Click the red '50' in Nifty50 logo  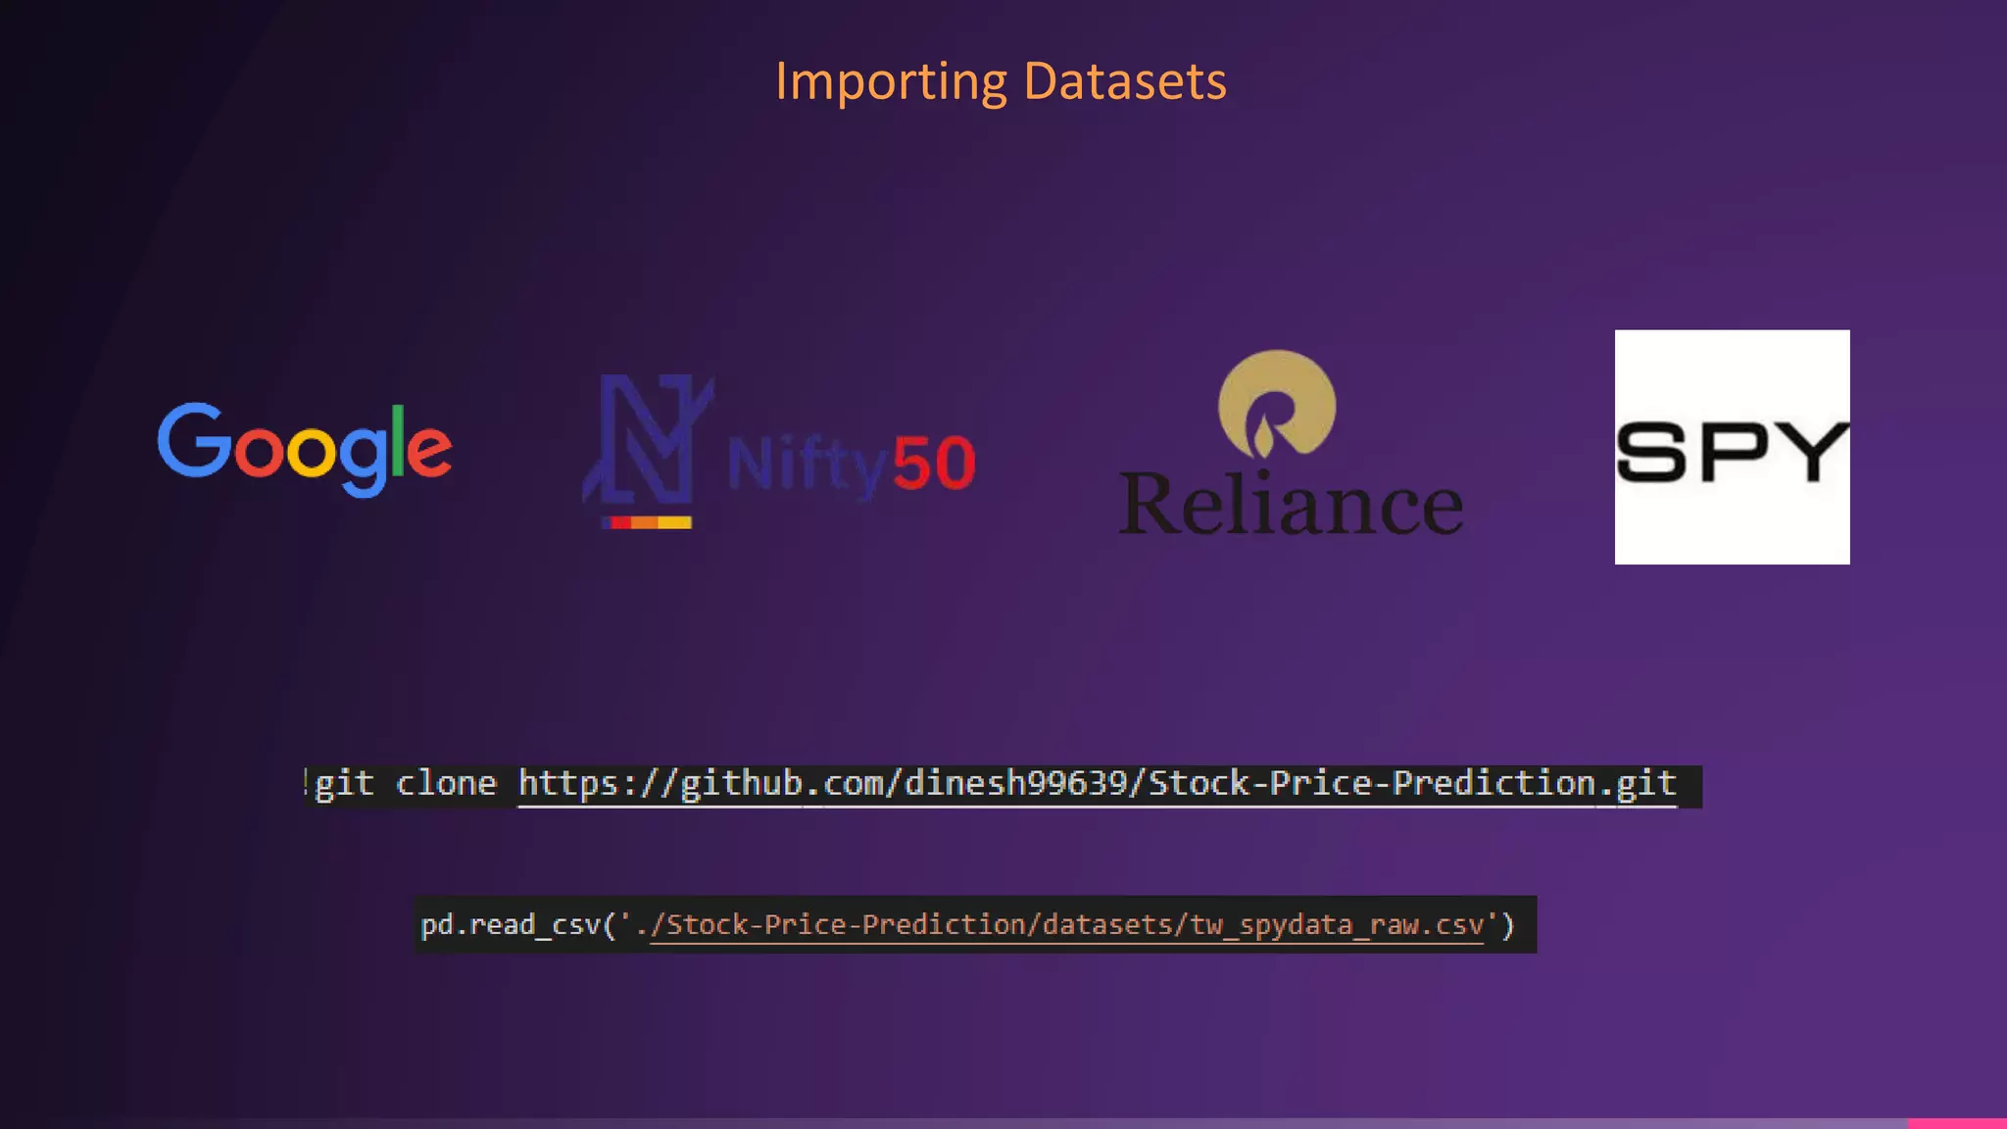(x=934, y=464)
